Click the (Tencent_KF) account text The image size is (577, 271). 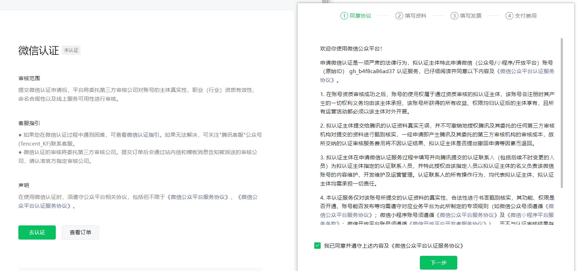pos(35,144)
